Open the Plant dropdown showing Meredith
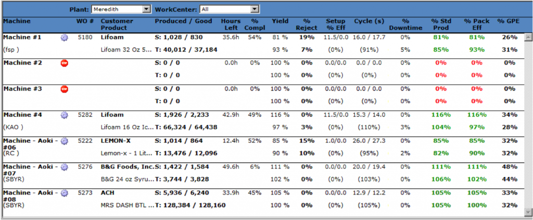Viewport: 533px width, 220px height. pyautogui.click(x=121, y=9)
